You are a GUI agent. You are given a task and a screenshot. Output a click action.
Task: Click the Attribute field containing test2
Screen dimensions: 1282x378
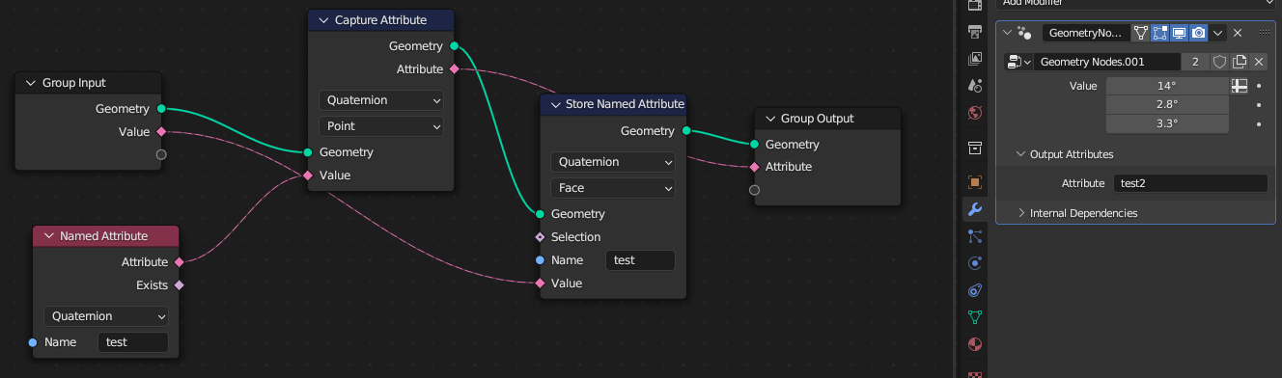point(1190,183)
